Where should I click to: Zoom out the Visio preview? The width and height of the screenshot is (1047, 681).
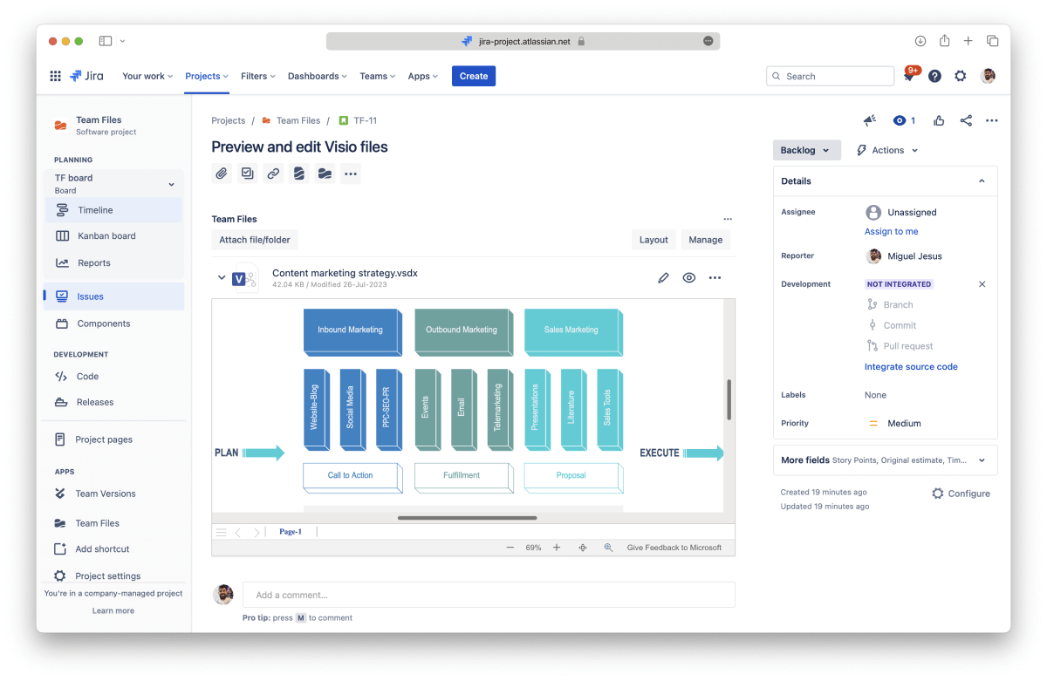510,548
